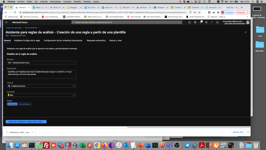Set rule status to Deshabilitado

(25, 104)
